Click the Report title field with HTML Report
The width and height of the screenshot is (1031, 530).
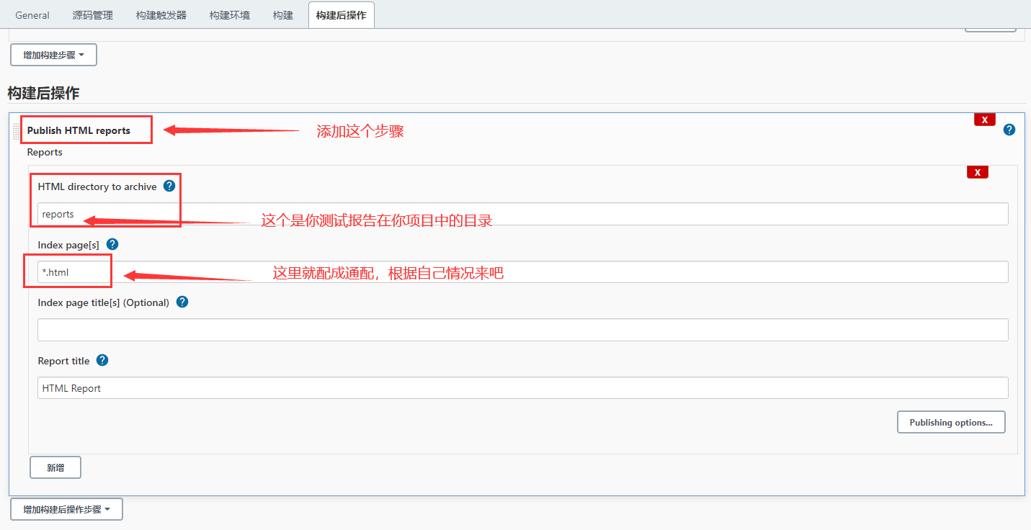coord(522,388)
